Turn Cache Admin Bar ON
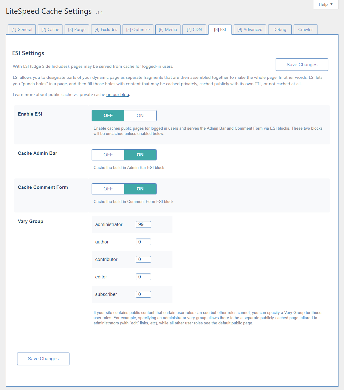The width and height of the screenshot is (344, 390). pyautogui.click(x=140, y=155)
